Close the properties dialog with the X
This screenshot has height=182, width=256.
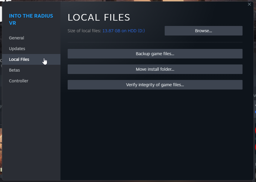[x=249, y=4]
